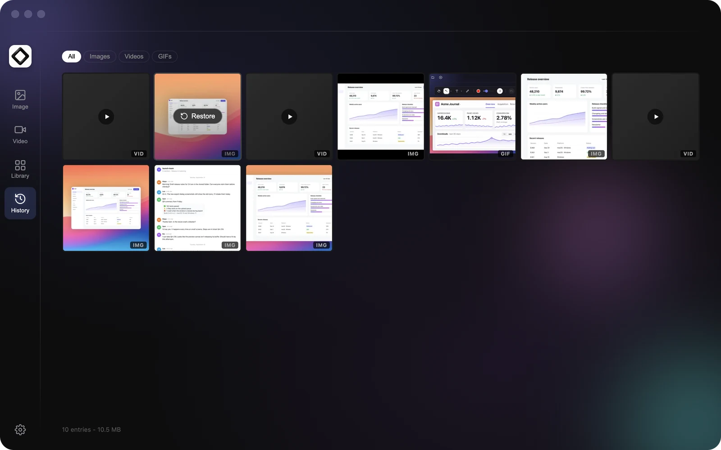Open the Library section
The width and height of the screenshot is (721, 450).
click(20, 169)
